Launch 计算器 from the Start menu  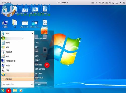click(17, 43)
